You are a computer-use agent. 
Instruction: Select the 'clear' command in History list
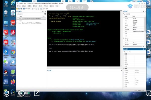pos(31,21)
